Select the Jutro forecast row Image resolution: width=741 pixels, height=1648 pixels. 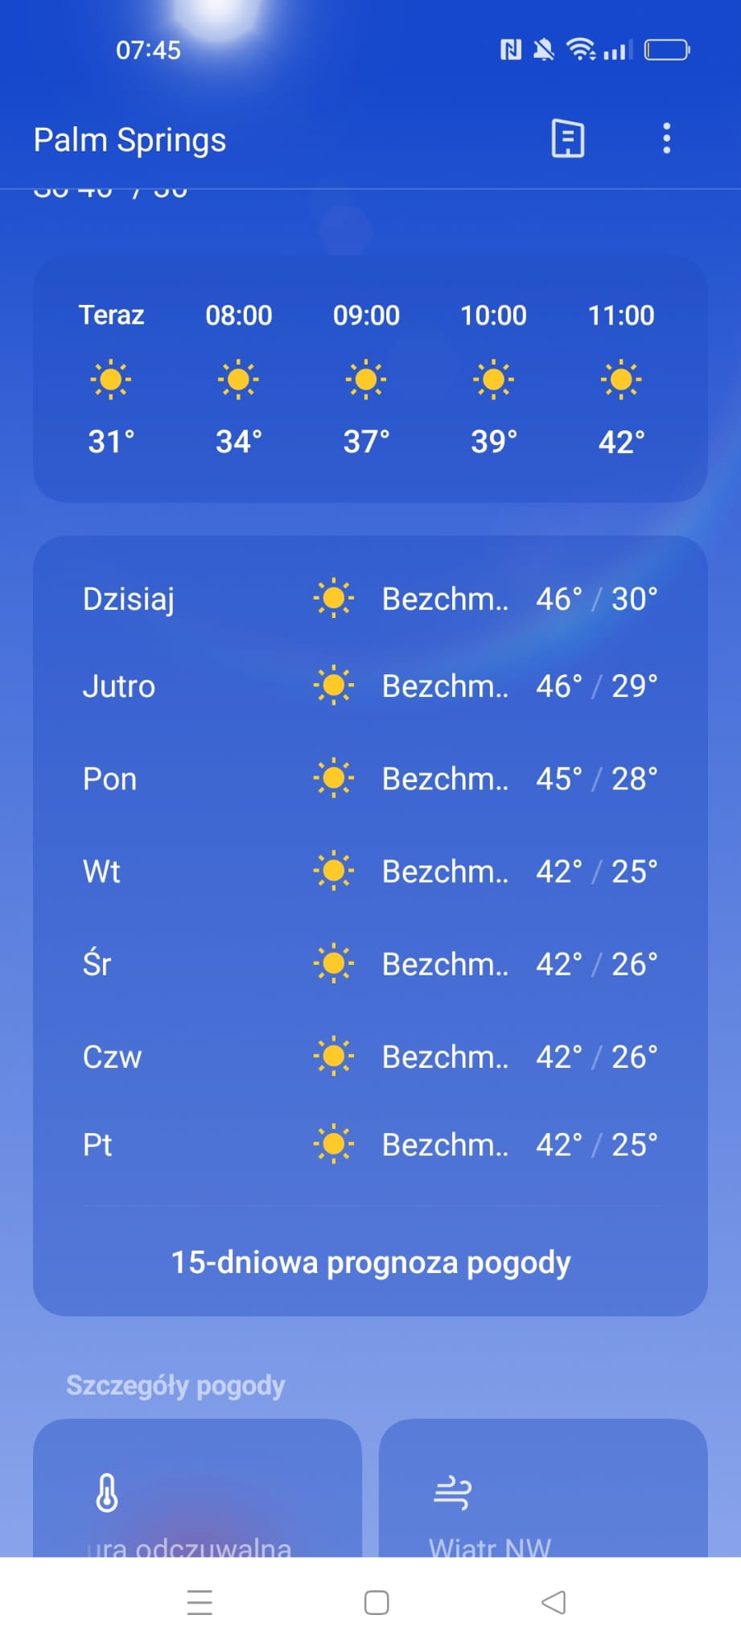pos(370,686)
